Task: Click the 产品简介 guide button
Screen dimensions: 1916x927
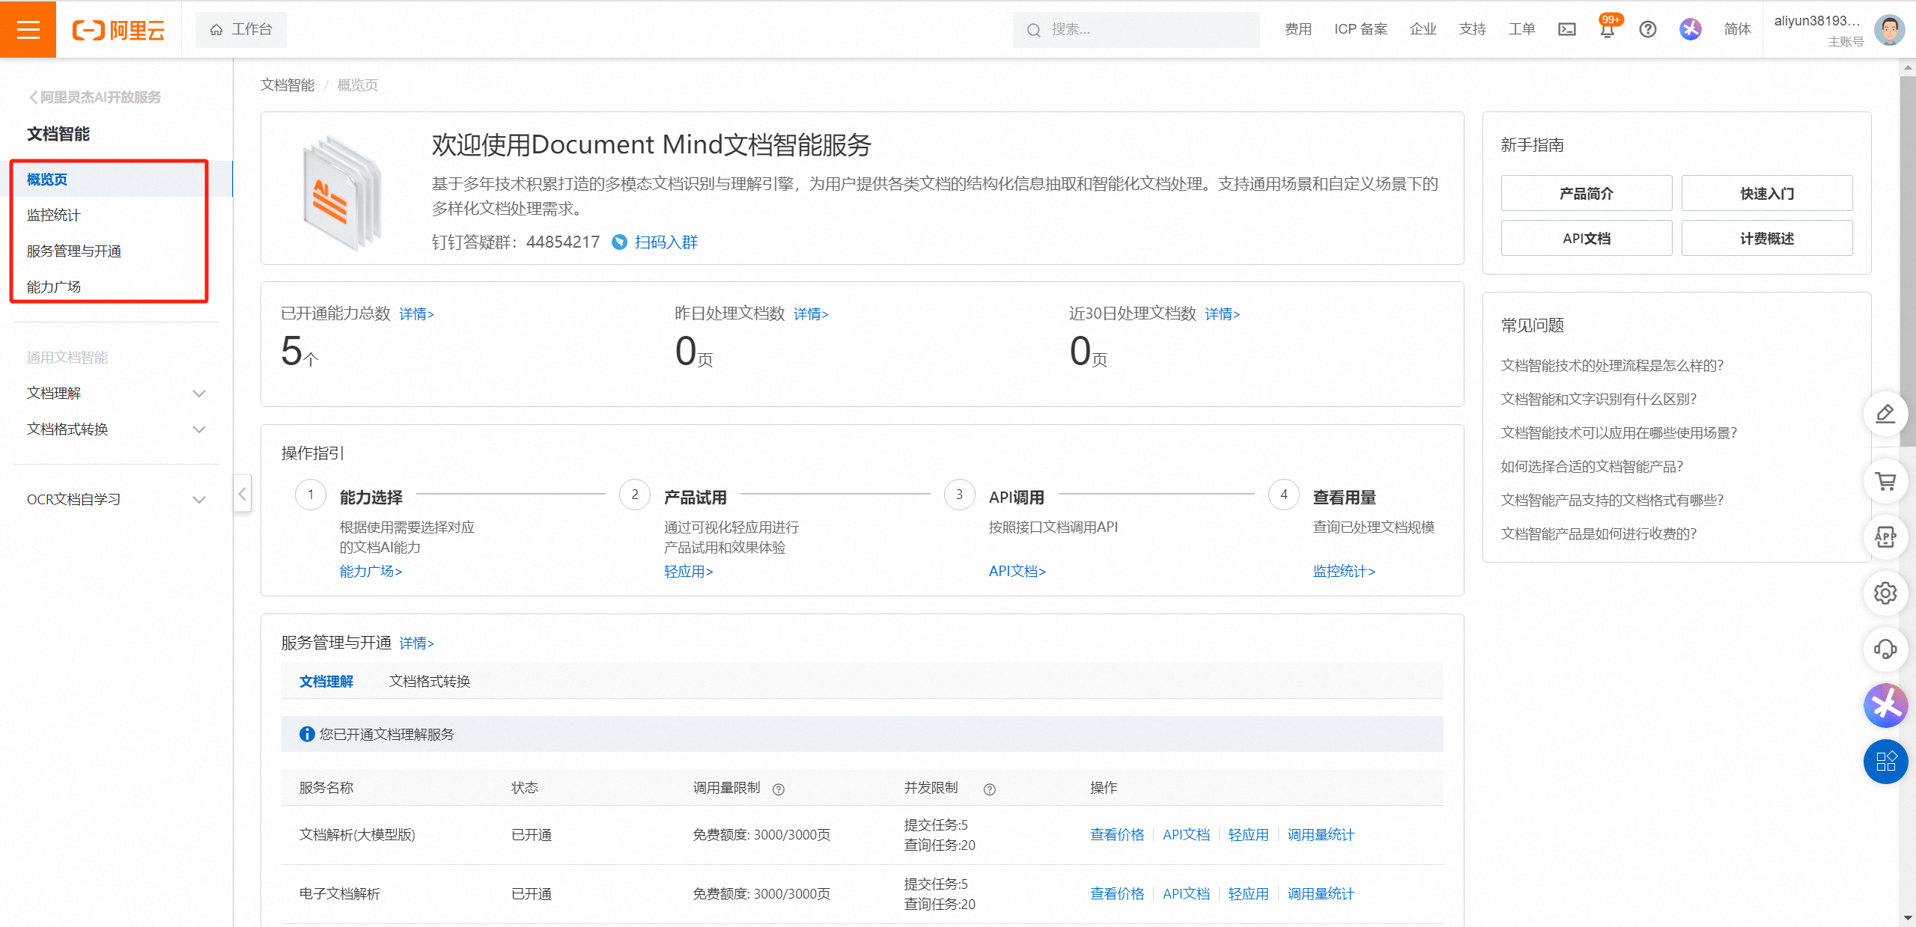Action: tap(1586, 193)
